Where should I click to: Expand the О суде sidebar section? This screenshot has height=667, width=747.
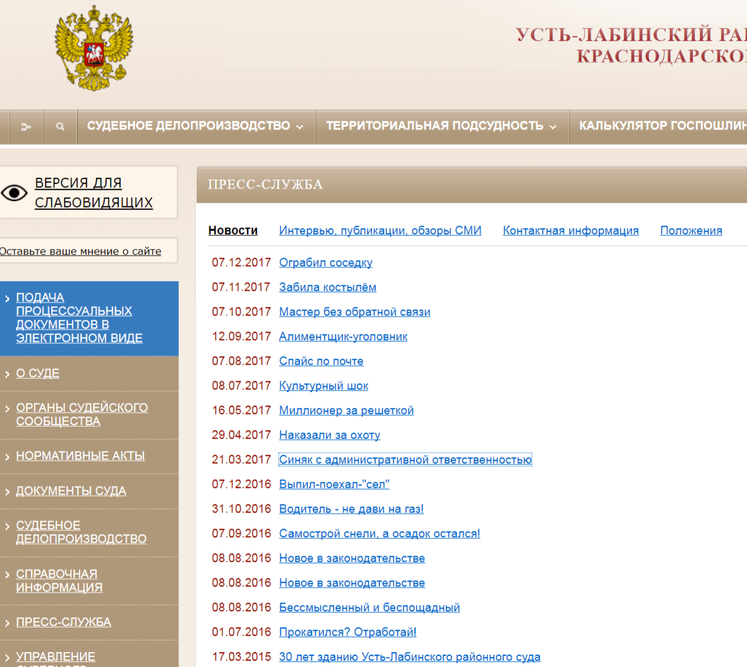coord(38,373)
